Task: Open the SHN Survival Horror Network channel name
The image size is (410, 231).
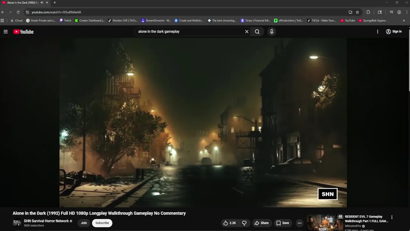Action: tap(46, 221)
